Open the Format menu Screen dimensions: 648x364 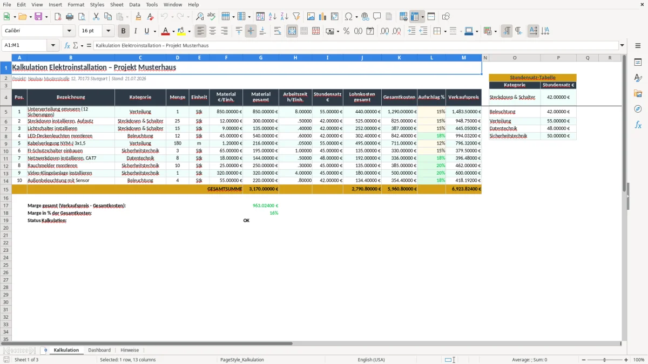tap(76, 4)
